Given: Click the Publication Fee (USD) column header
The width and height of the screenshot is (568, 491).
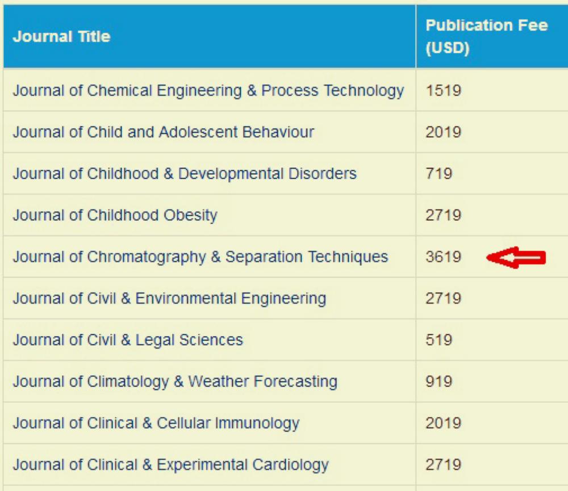Looking at the screenshot, I should [487, 37].
